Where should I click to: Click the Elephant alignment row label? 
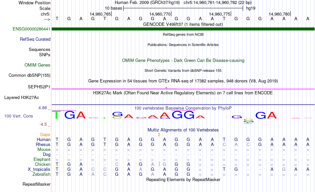(42, 160)
